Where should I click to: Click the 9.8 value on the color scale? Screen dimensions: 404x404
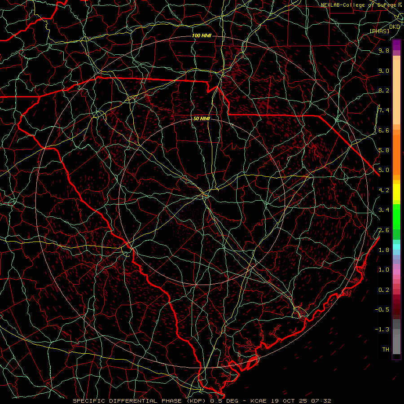pyautogui.click(x=384, y=50)
